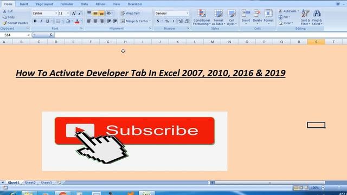Screen dimensions: 347x195
Task: Open Calibri font name dropdown
Action: pos(56,14)
